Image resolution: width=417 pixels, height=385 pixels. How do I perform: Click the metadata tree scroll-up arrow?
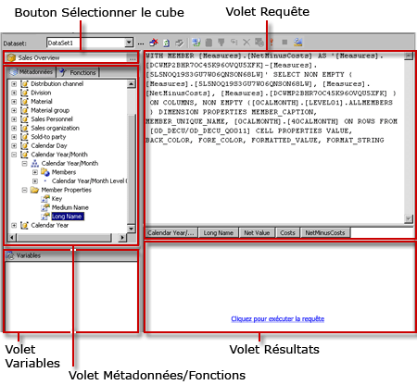coord(132,84)
